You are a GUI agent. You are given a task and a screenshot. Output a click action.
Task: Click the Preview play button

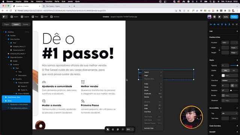pos(219,17)
